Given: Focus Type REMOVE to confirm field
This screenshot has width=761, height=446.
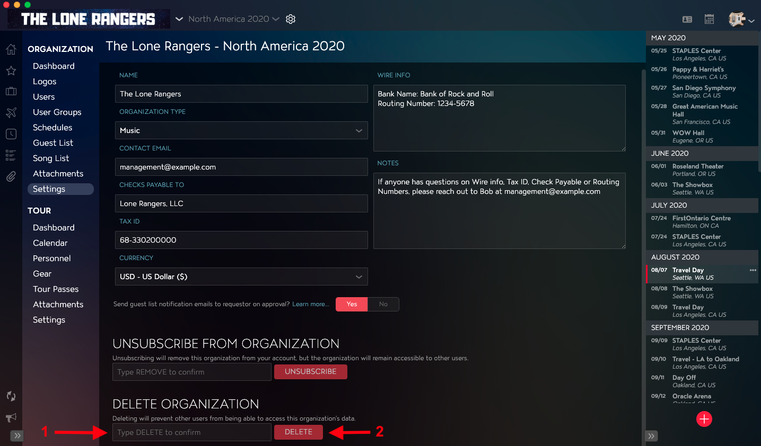Looking at the screenshot, I should 192,372.
